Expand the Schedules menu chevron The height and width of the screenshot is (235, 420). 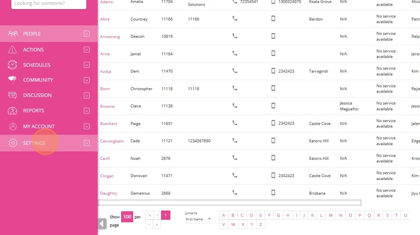[x=87, y=65]
